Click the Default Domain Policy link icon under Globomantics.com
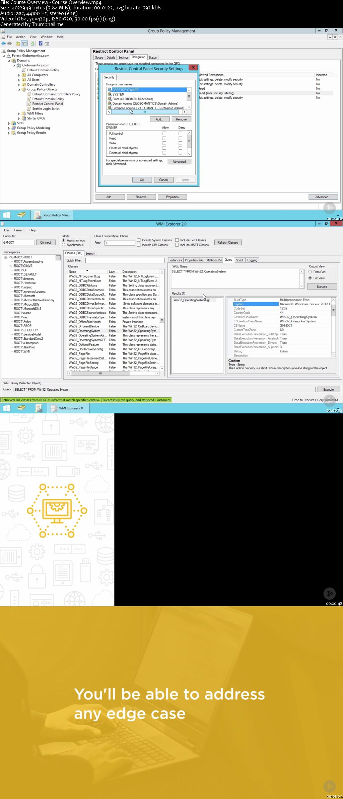This screenshot has width=343, height=799. tap(24, 70)
